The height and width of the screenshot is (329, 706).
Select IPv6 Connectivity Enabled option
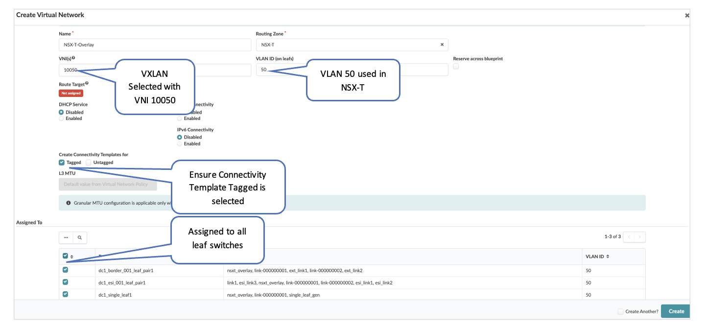[180, 144]
